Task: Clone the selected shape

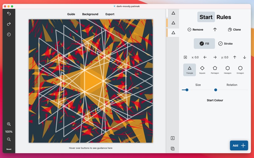Action: pyautogui.click(x=234, y=29)
